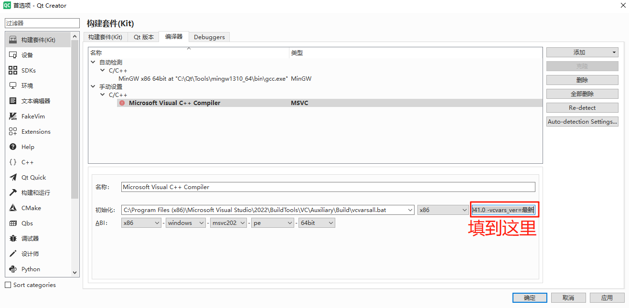629x308 pixels.
Task: Click the 名称 compiler name input field
Action: 328,187
